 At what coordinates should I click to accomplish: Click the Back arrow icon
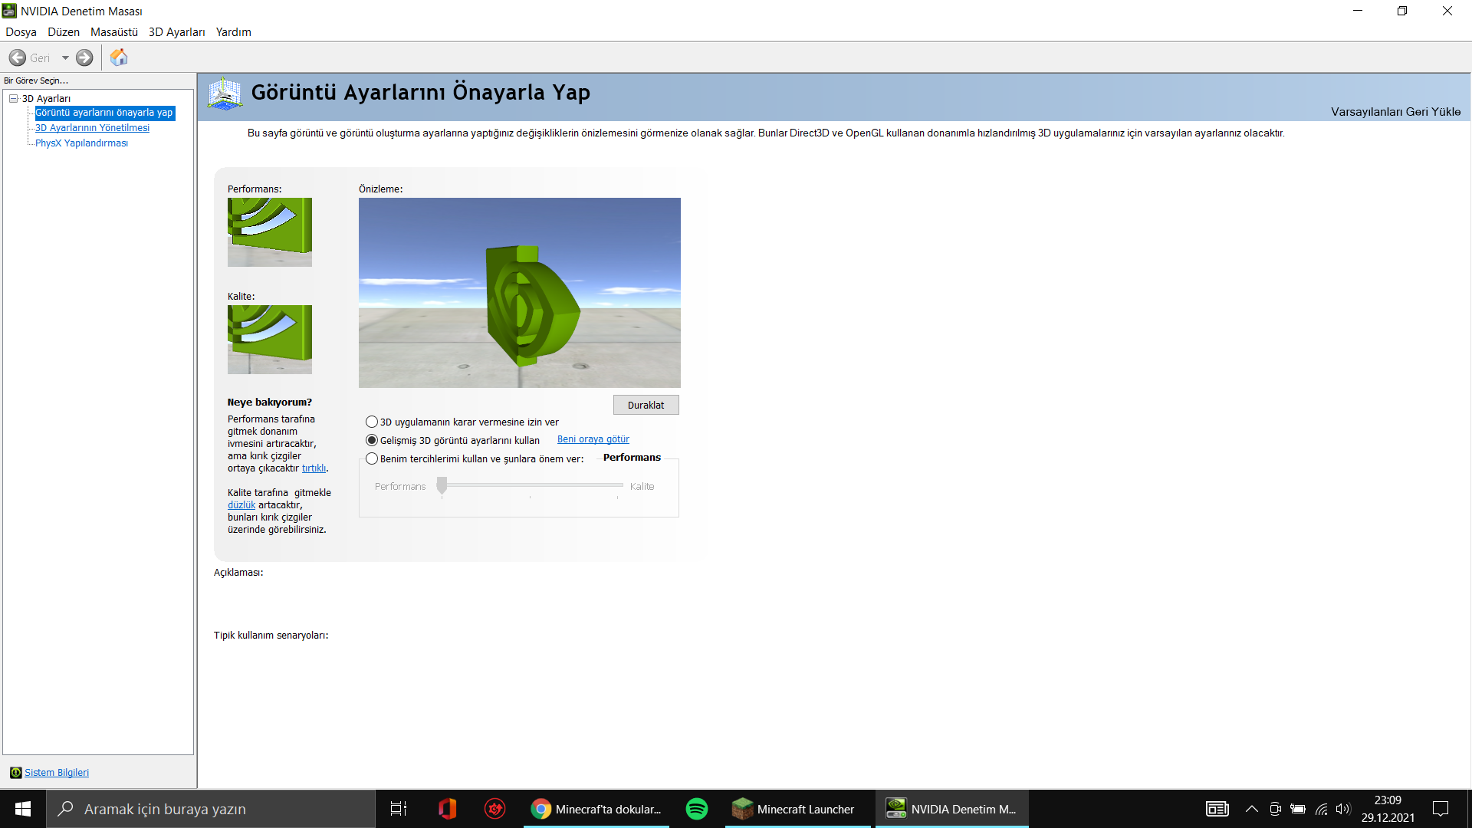(x=18, y=58)
